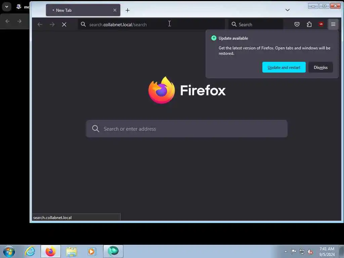Click the background window's back arrow
Image resolution: width=344 pixels, height=258 pixels.
(x=7, y=21)
